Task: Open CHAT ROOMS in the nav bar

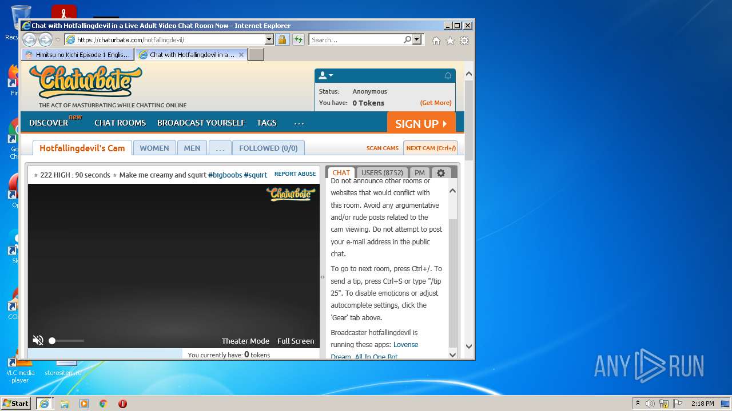Action: click(120, 123)
